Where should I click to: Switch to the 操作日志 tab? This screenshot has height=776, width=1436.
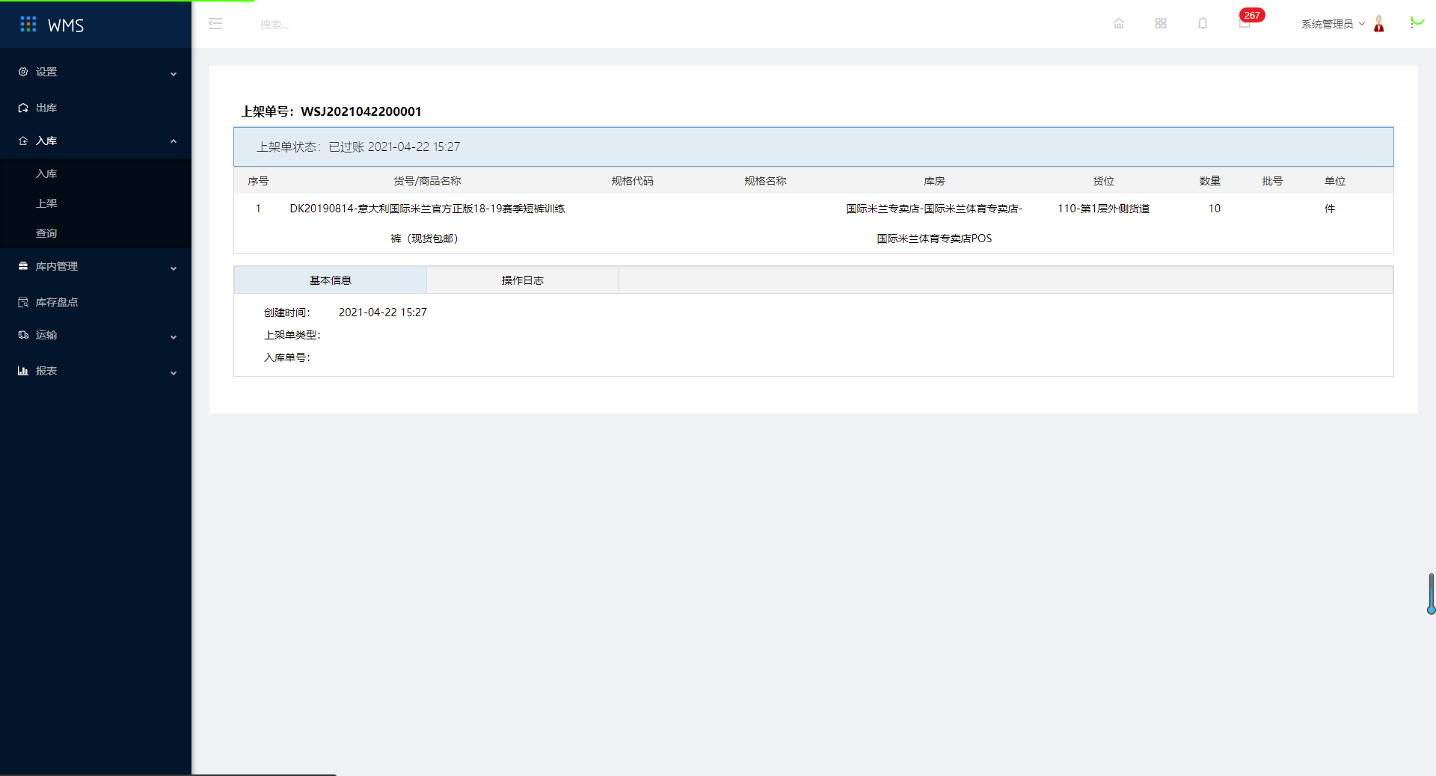click(x=523, y=280)
